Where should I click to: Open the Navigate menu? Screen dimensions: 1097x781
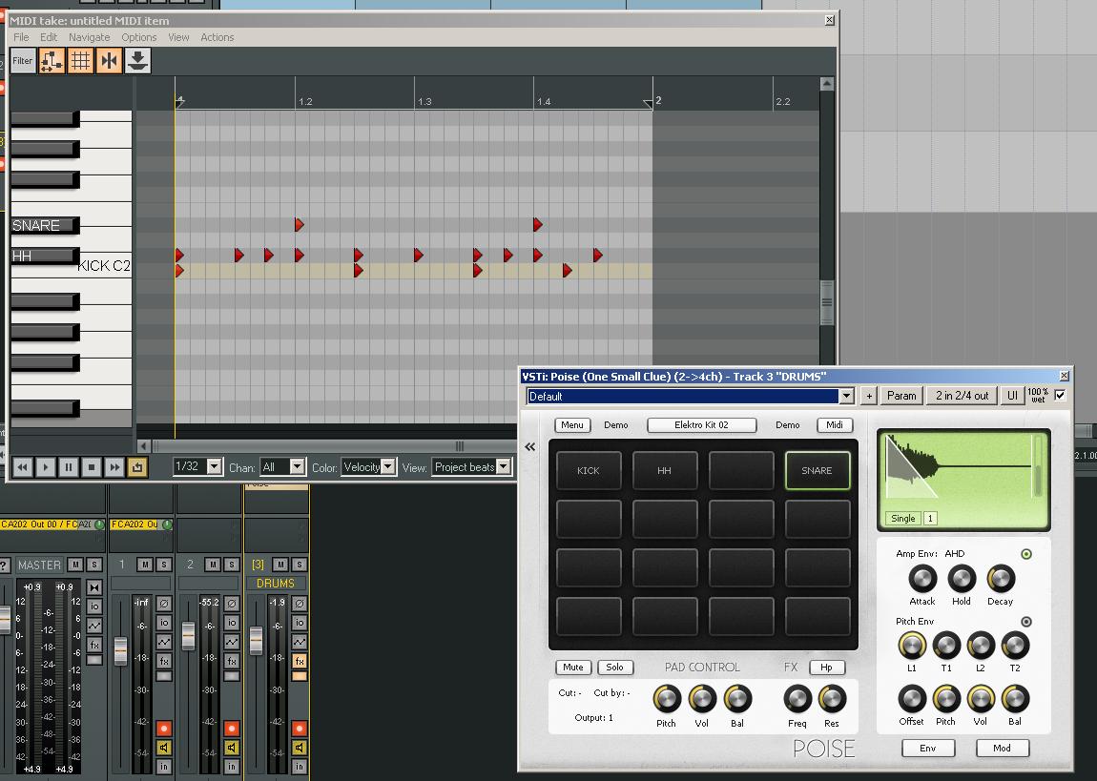[89, 37]
